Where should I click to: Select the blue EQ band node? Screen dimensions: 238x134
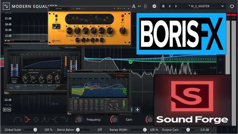click(x=171, y=55)
